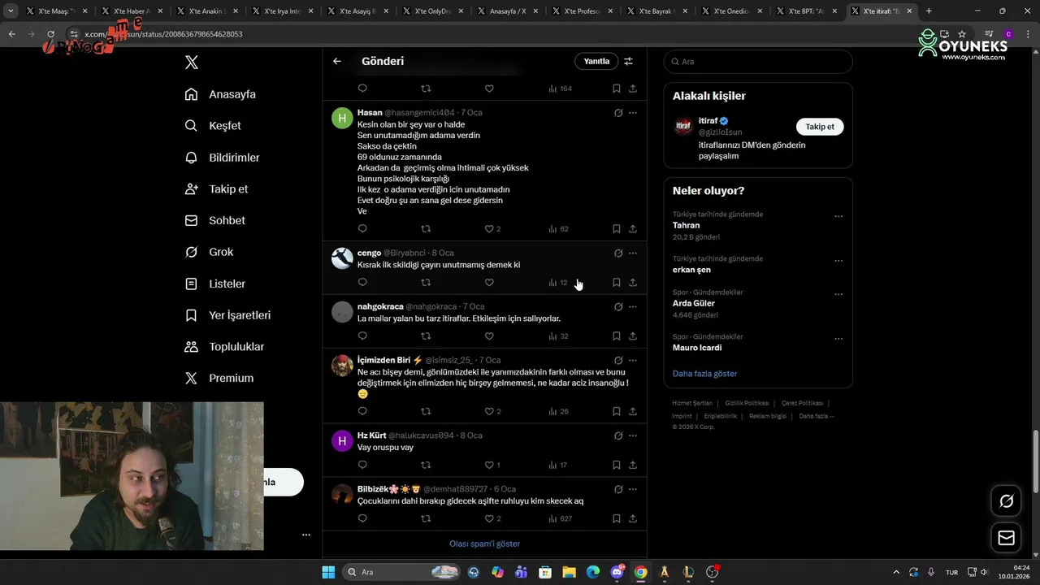Repost Bilbizêk's comment
This screenshot has height=585, width=1040.
tap(426, 519)
